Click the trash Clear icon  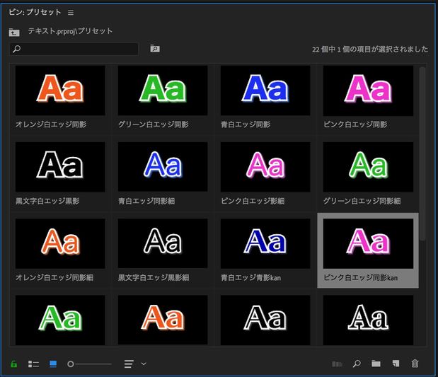pyautogui.click(x=415, y=364)
